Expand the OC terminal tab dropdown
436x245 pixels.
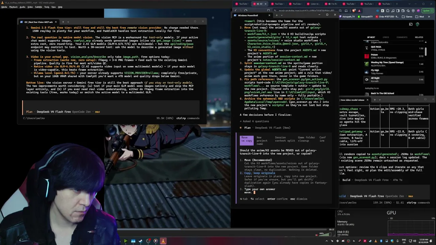coord(68,22)
